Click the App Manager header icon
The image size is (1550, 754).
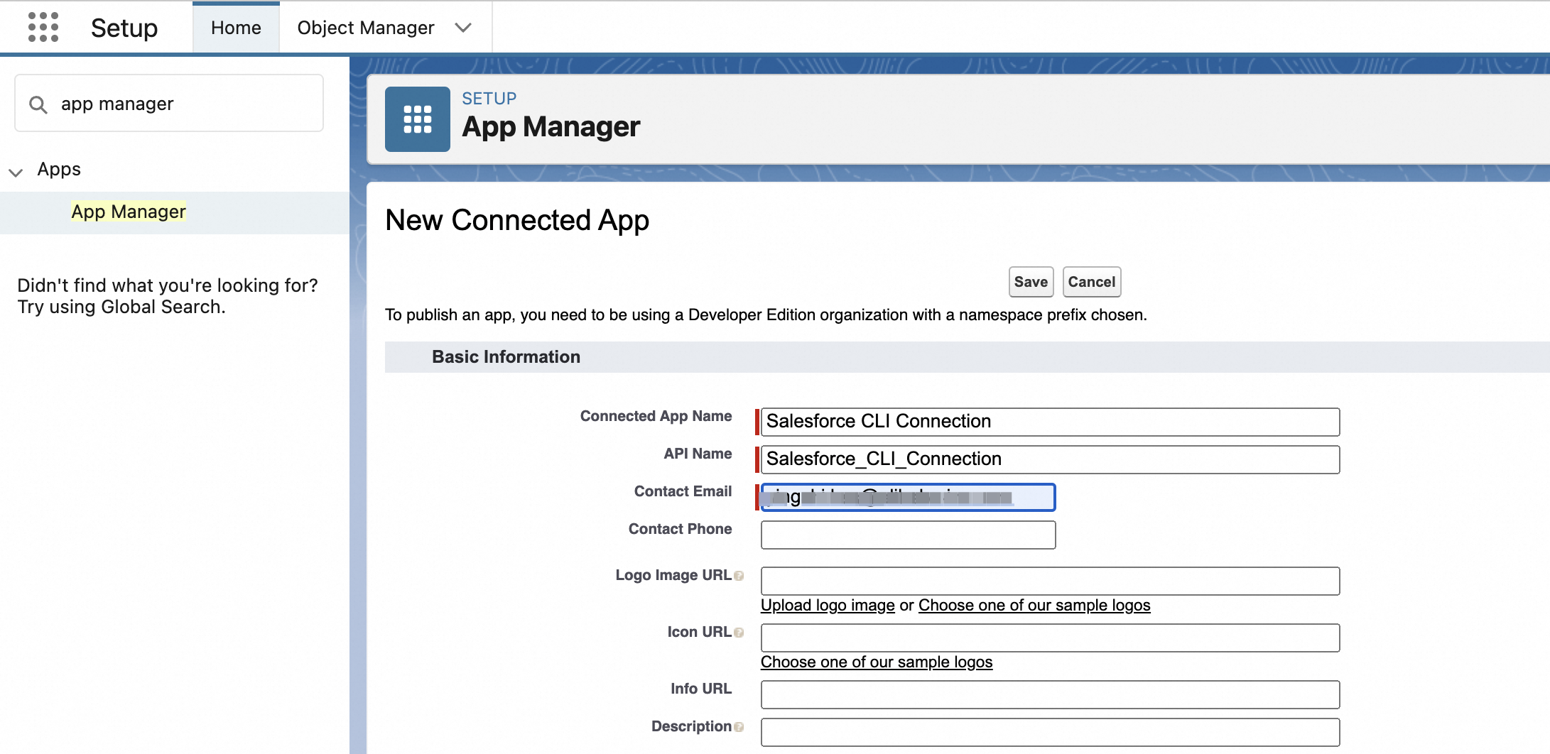click(418, 119)
